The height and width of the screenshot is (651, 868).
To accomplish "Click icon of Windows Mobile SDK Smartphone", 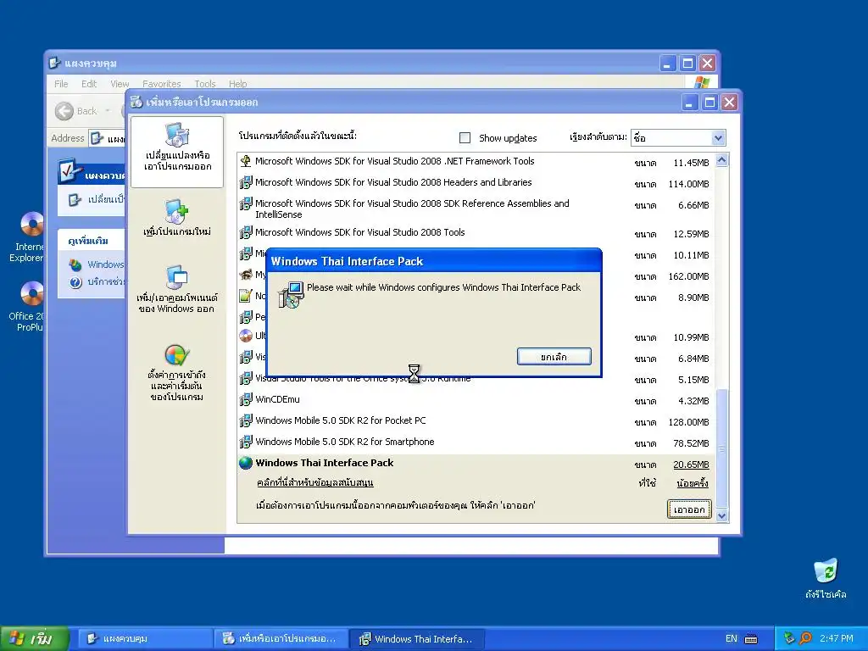I will [x=246, y=442].
